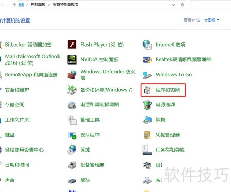This screenshot has height=192, width=231.
Task: Click 凭据管理器 text label
Action: [x=167, y=135]
